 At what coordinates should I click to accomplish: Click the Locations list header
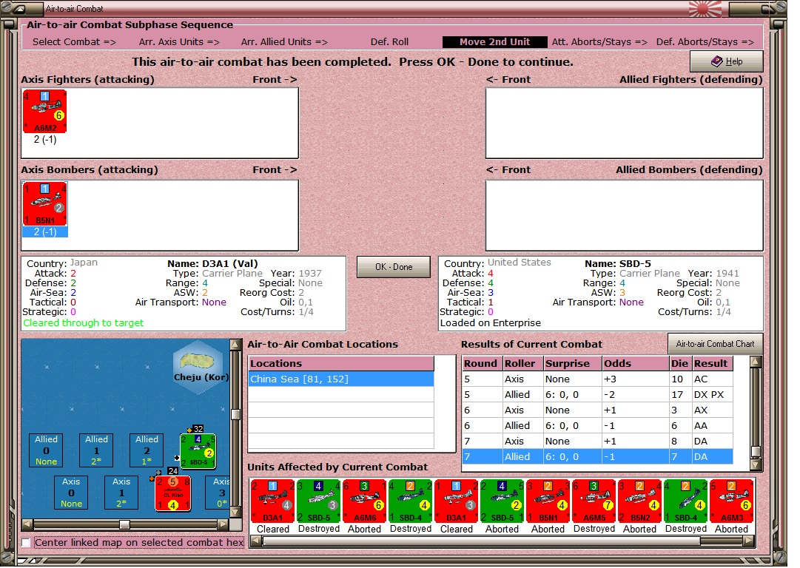click(341, 363)
